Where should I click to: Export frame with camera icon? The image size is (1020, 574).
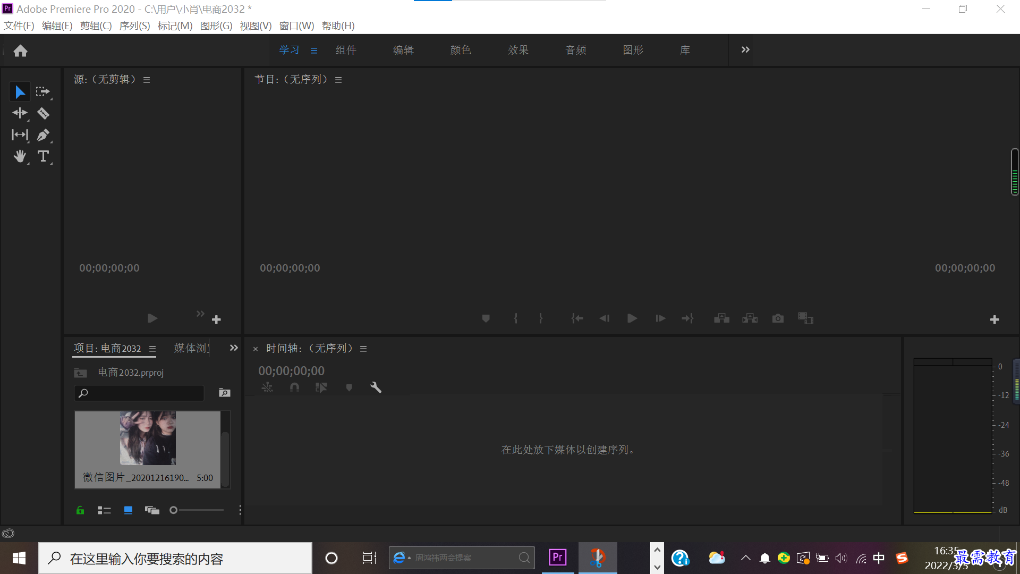click(x=778, y=318)
